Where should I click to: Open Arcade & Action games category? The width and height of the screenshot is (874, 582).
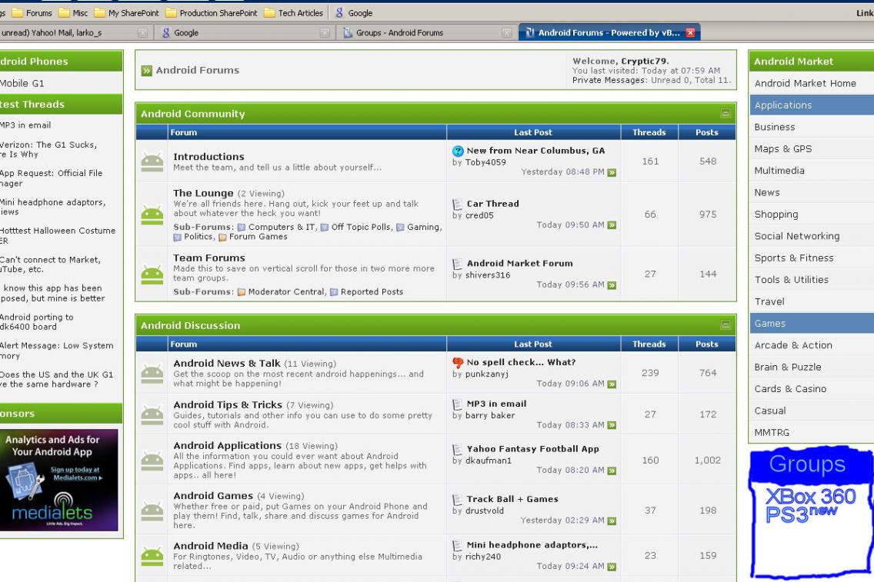click(792, 345)
